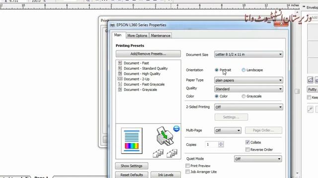Image resolution: width=318 pixels, height=178 pixels.
Task: Click Ink Levels button
Action: (165, 175)
